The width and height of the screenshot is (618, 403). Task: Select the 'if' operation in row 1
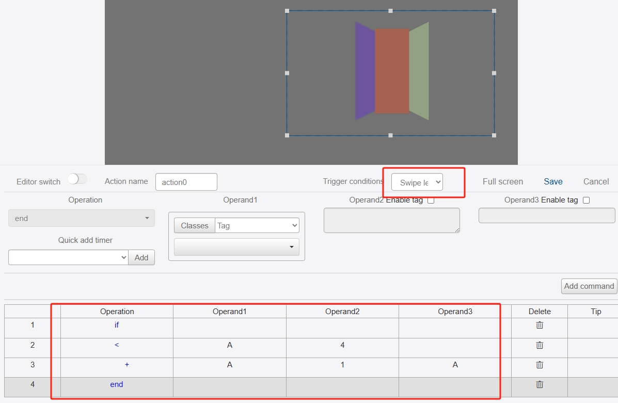[117, 325]
